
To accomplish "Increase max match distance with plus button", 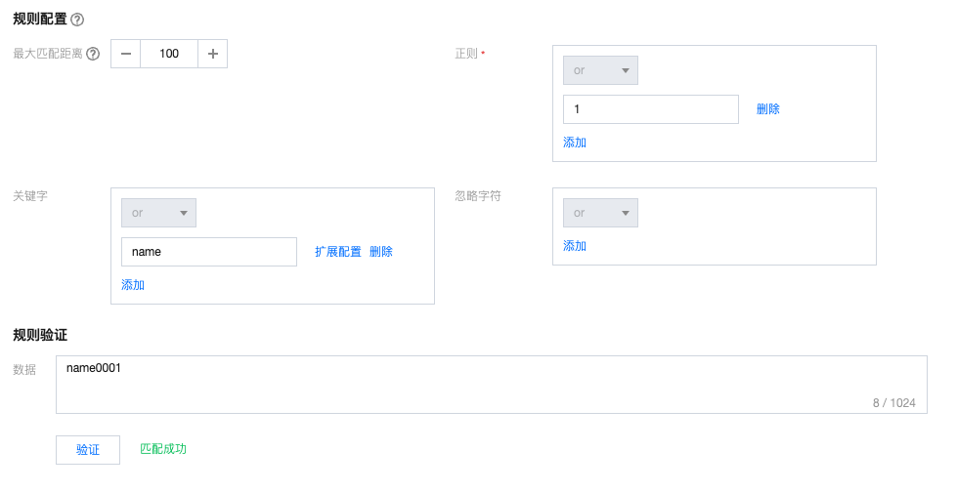I will (212, 54).
